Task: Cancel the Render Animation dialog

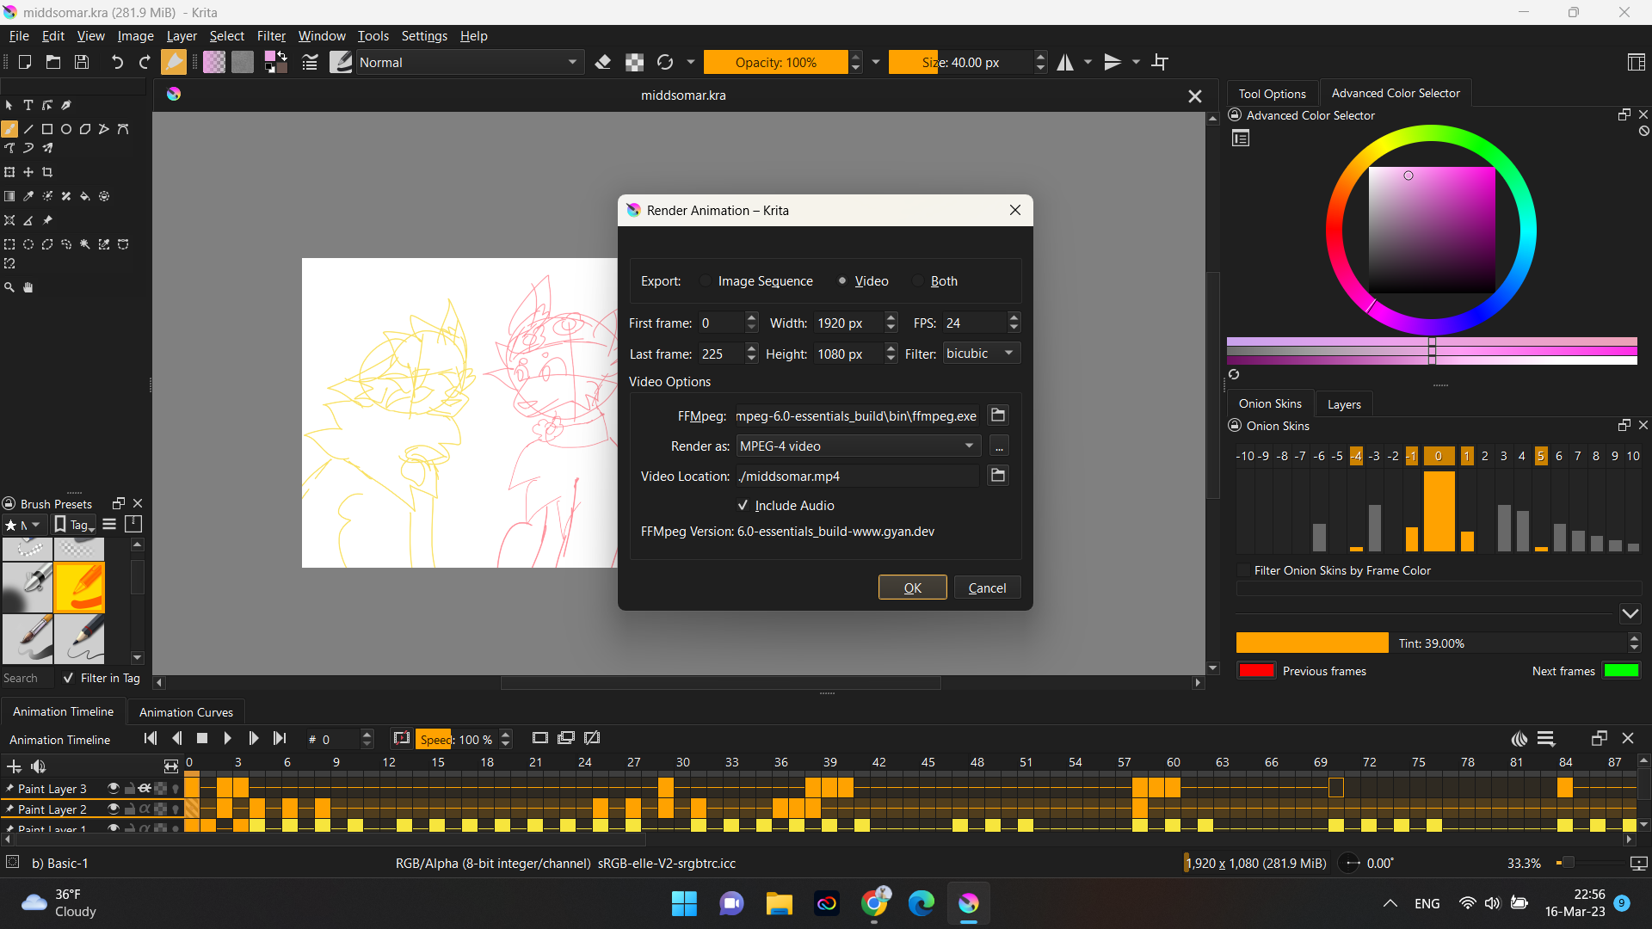Action: click(x=987, y=588)
